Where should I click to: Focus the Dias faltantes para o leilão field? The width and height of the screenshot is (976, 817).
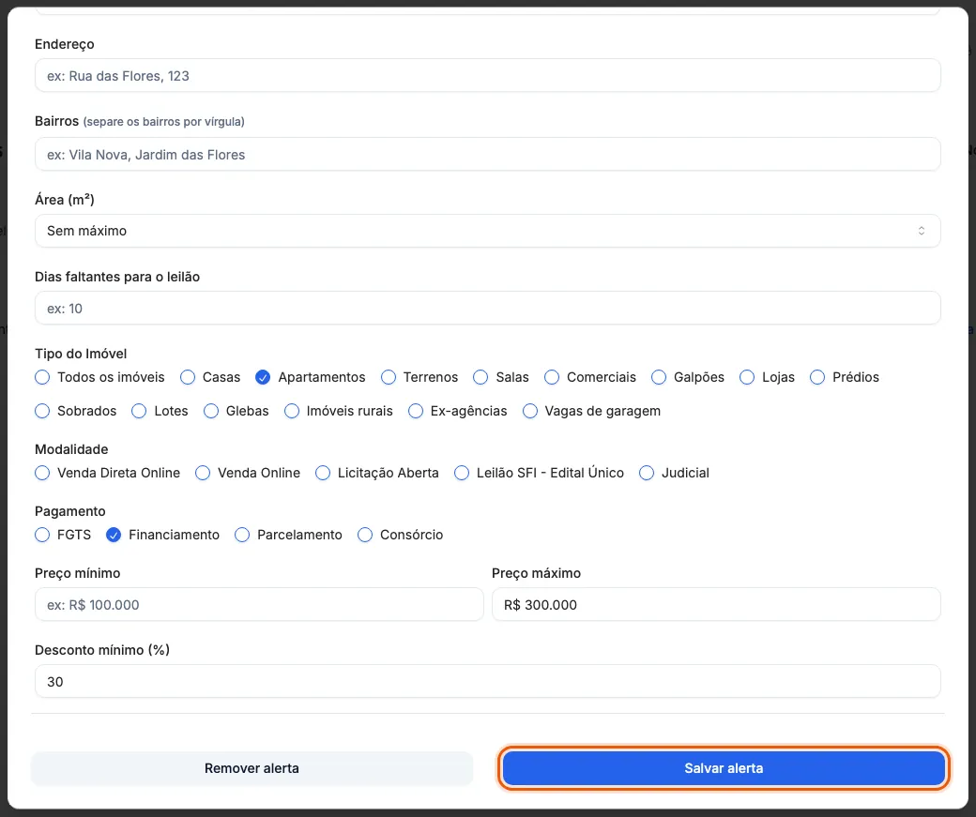[487, 308]
